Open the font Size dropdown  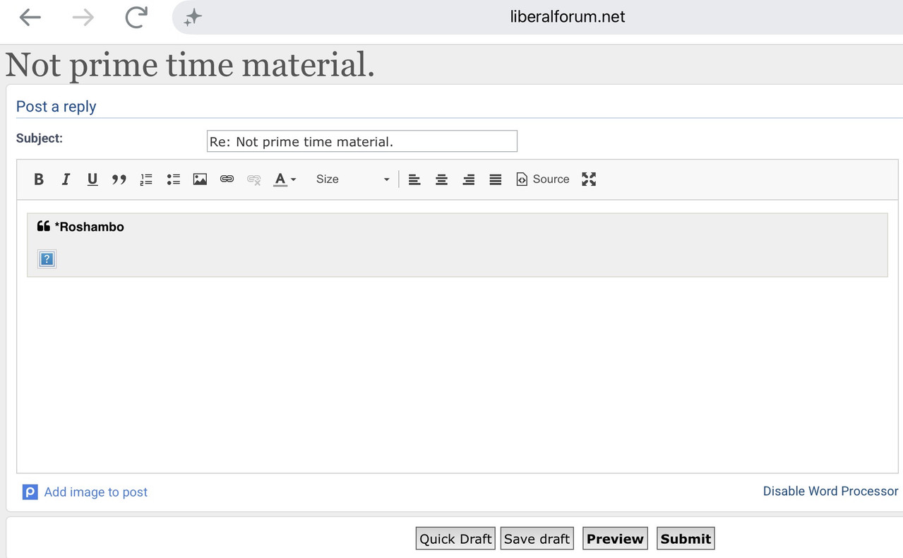352,179
